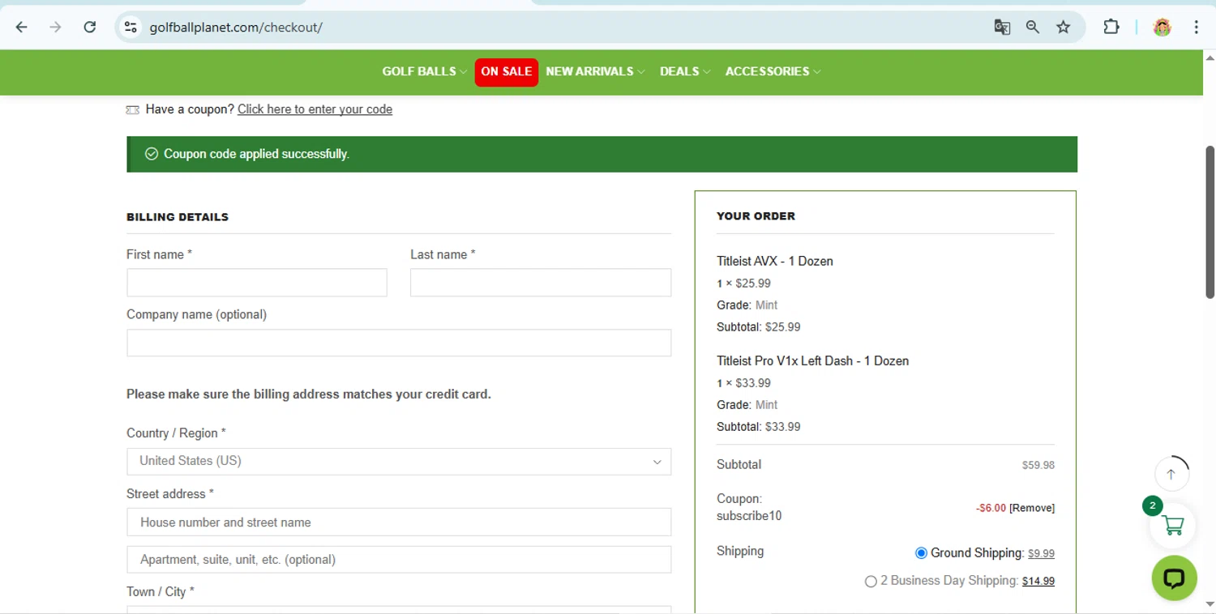Screen dimensions: 1216x614
Task: Click the $14.99 shipping price
Action: click(1038, 581)
